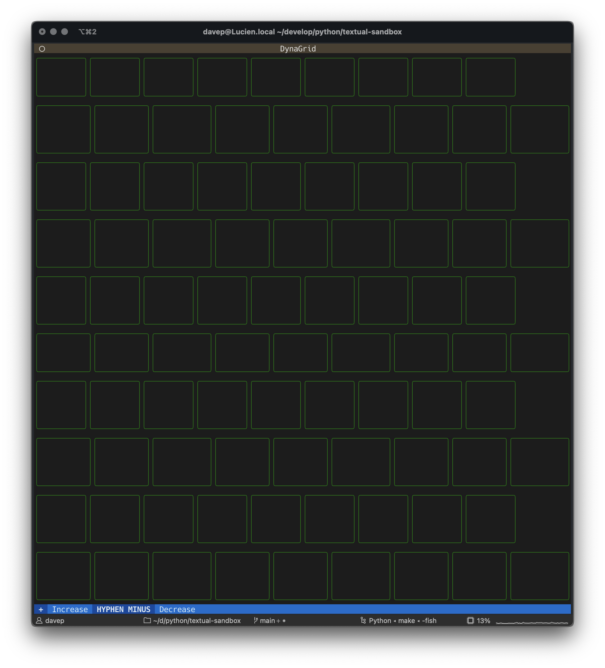Click the davep user icon in status bar

39,620
